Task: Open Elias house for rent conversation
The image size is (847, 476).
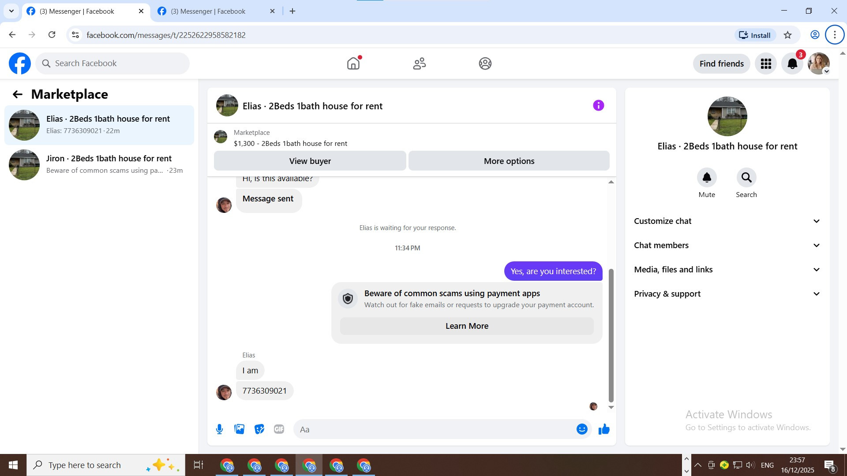Action: (x=99, y=125)
